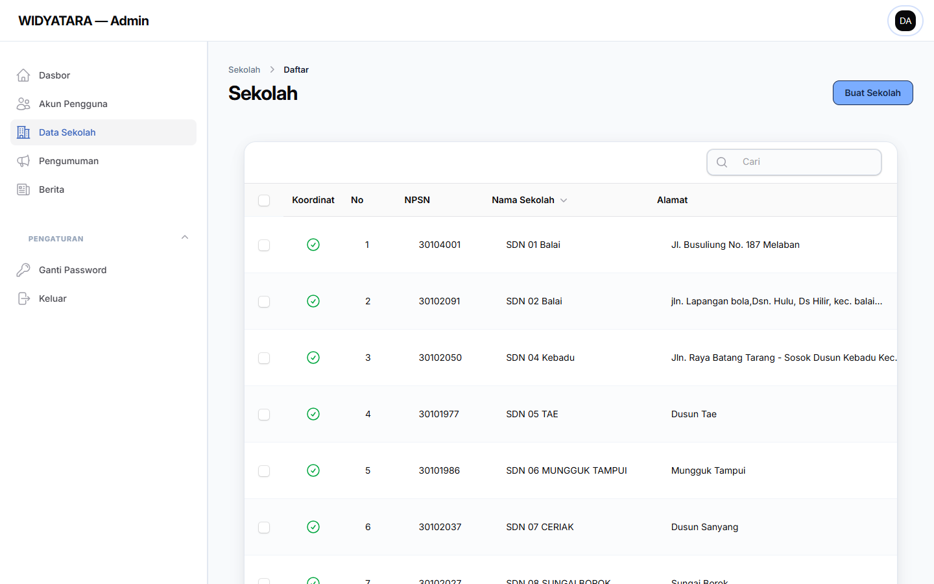Tick the SDN 06 MUNGGUK TAMPUI checkbox

tap(264, 471)
